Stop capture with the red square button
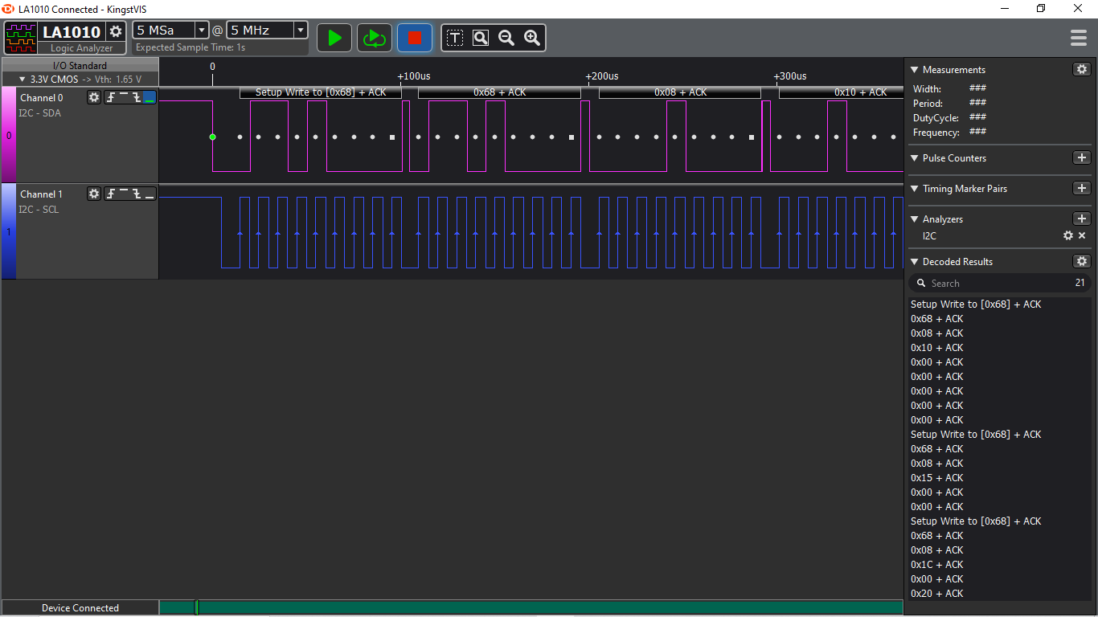The width and height of the screenshot is (1098, 617). pos(414,38)
